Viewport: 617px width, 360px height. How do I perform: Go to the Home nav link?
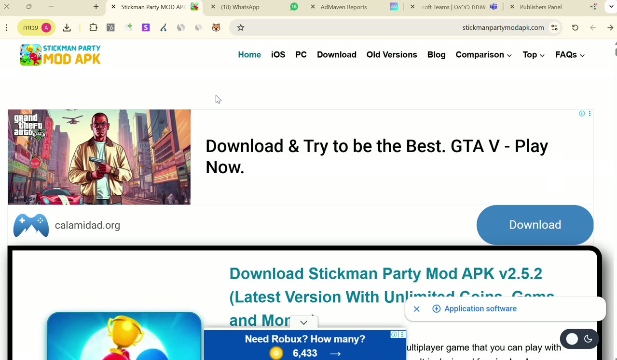(x=249, y=55)
